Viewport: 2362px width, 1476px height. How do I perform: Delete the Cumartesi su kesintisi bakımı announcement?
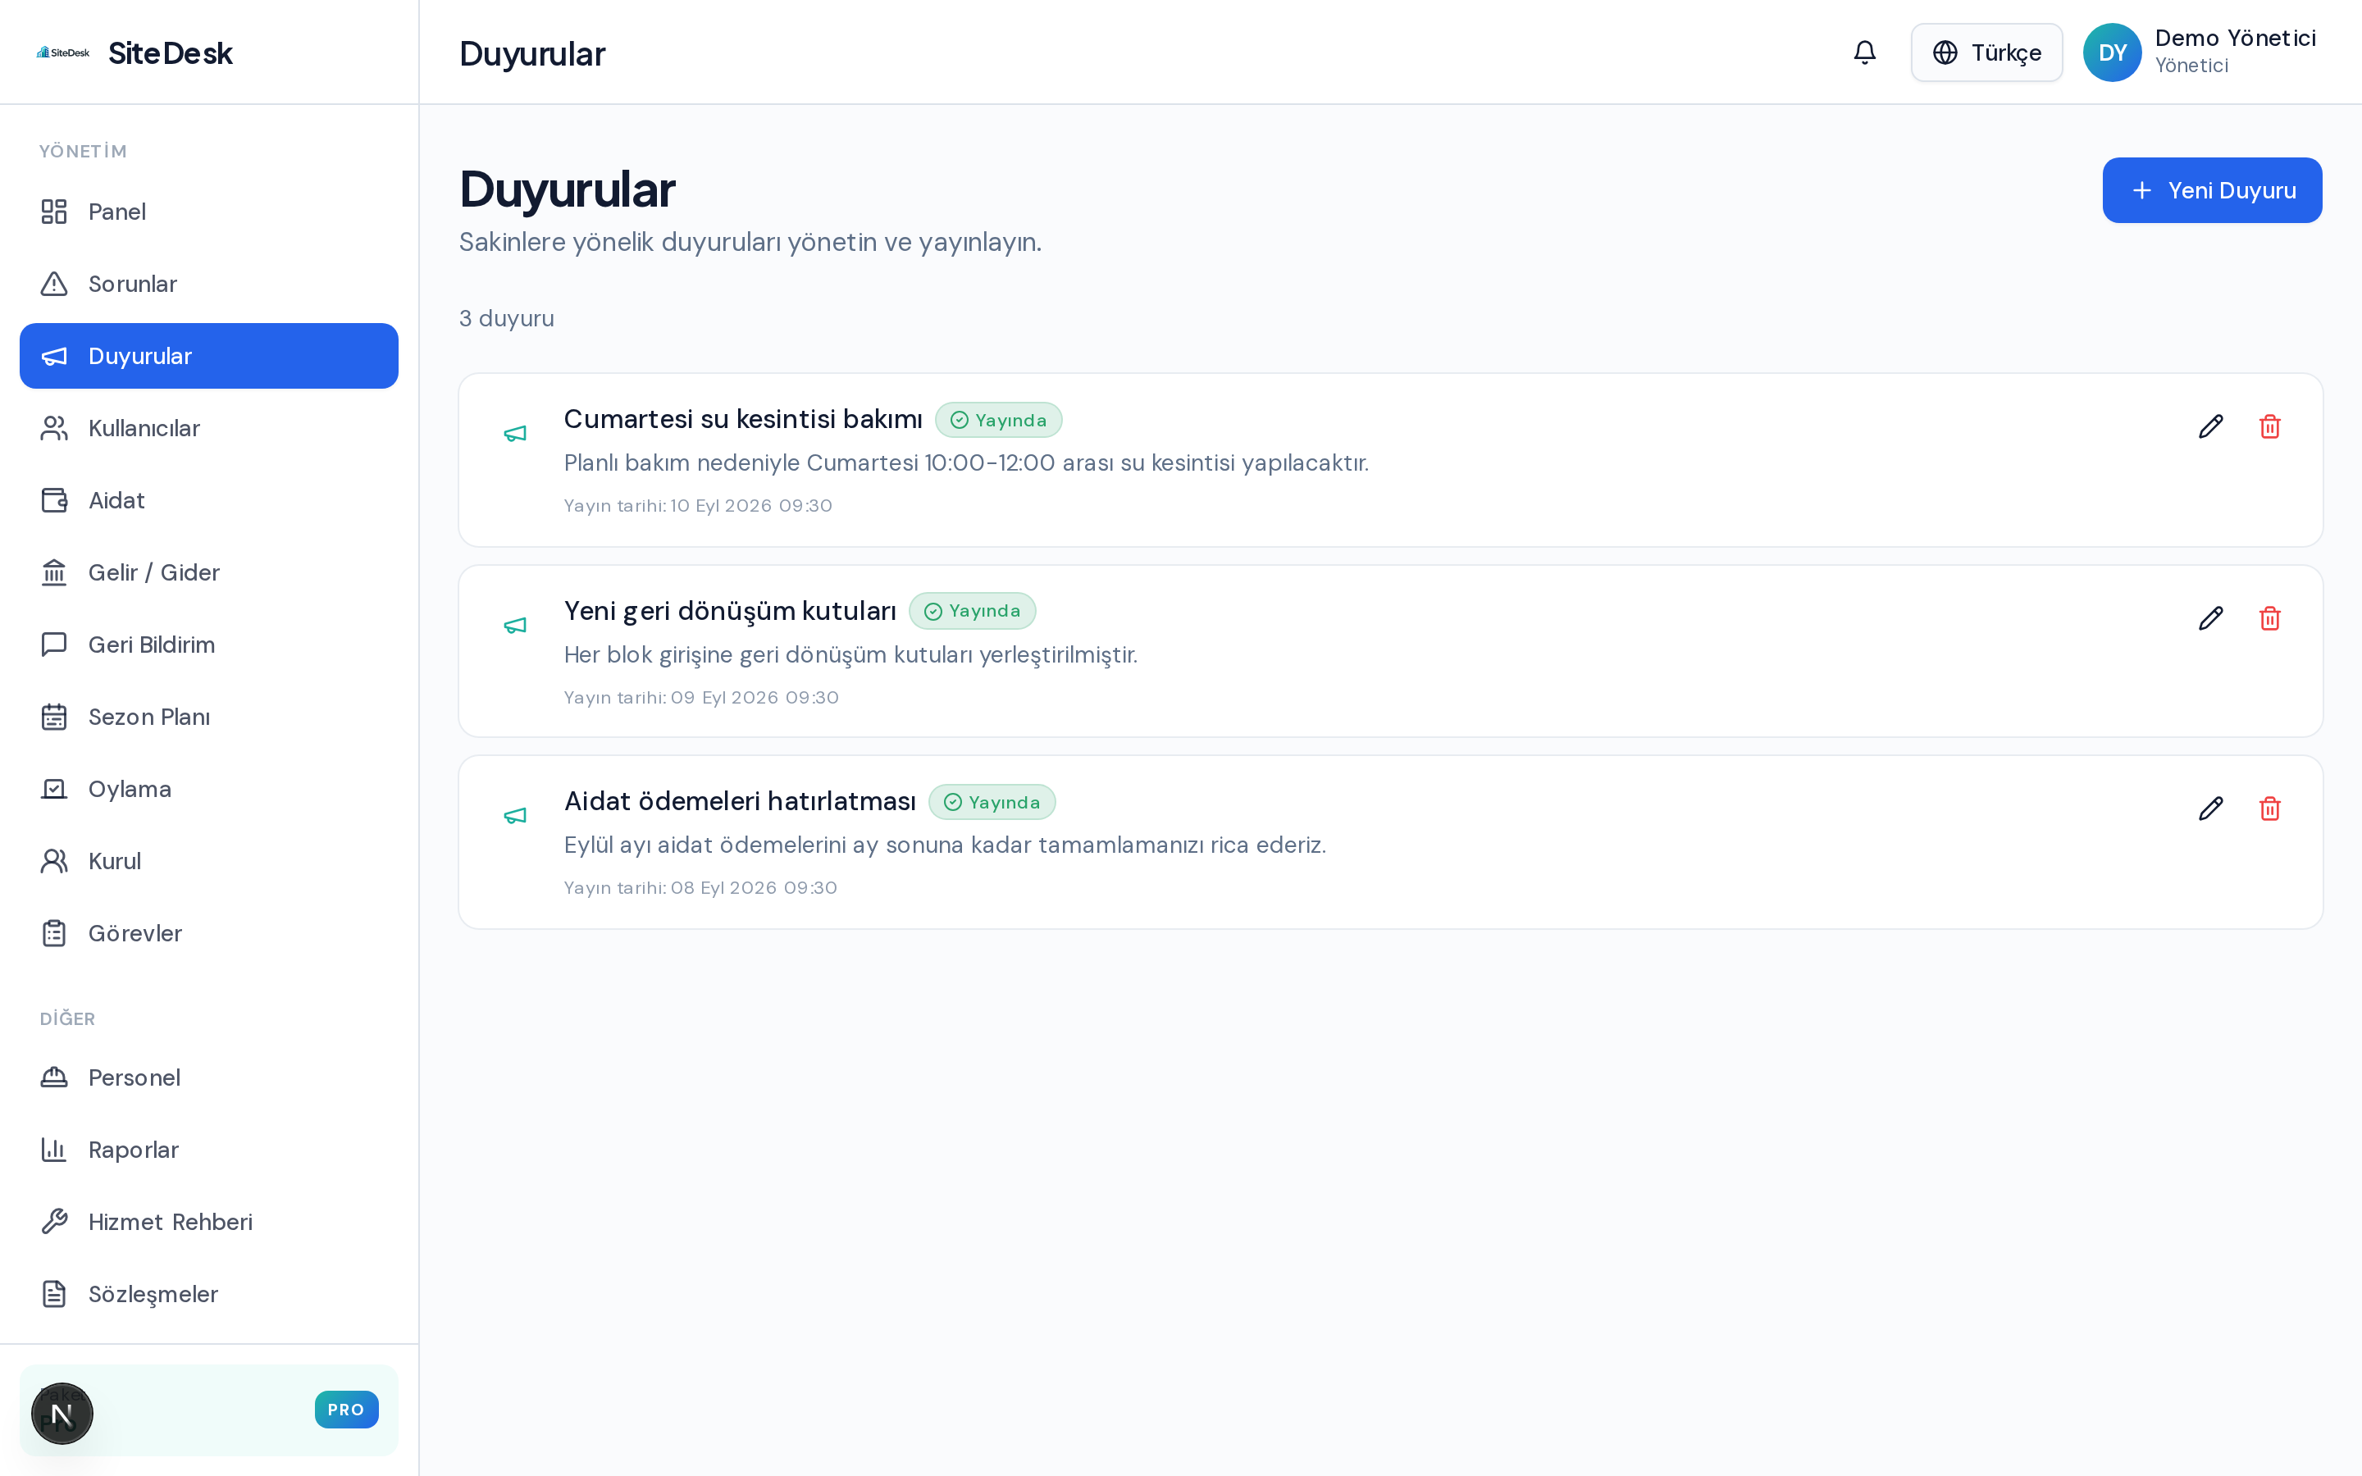click(x=2269, y=426)
